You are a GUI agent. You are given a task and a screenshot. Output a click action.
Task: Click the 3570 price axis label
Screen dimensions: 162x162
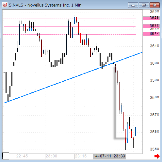154,115
